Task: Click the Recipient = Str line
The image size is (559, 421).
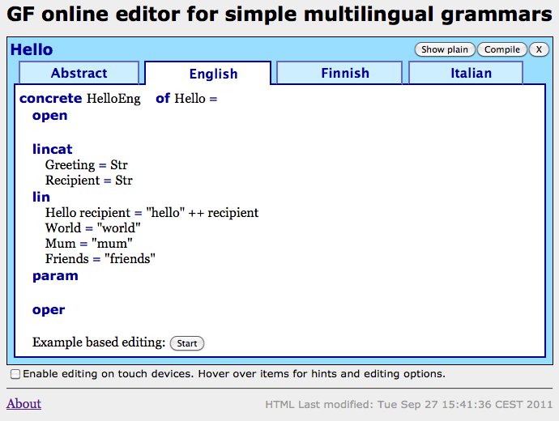Action: pos(89,181)
